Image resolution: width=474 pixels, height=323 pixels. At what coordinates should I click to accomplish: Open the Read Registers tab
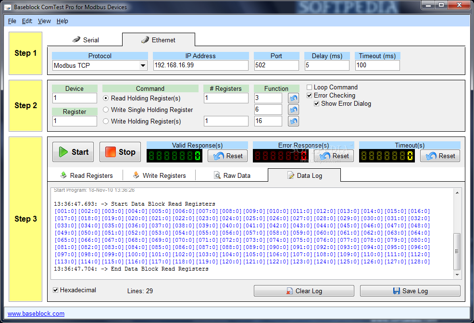[x=87, y=175]
